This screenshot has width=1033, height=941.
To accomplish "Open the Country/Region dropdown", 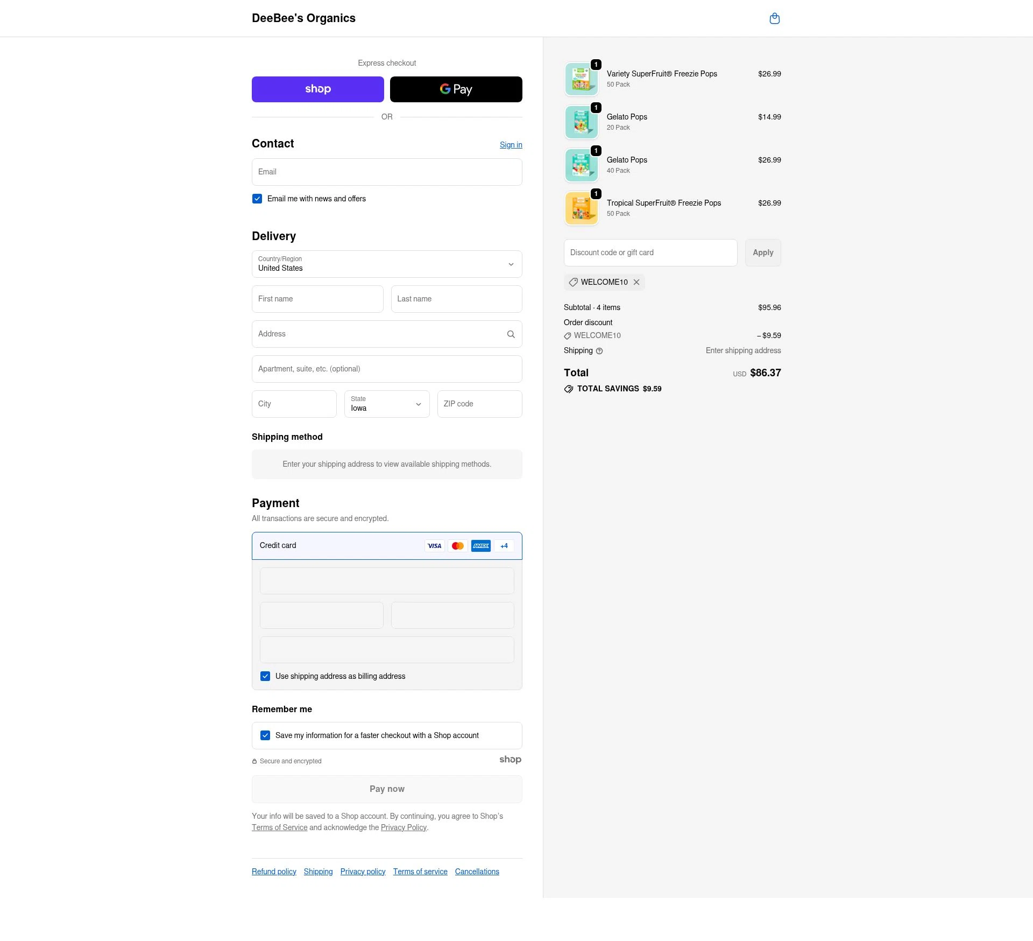I will coord(386,264).
